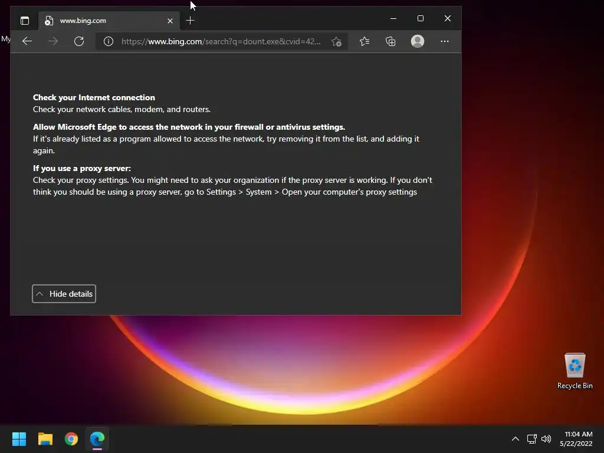604x453 pixels.
Task: Open volume speaker tray icon
Action: click(x=546, y=439)
